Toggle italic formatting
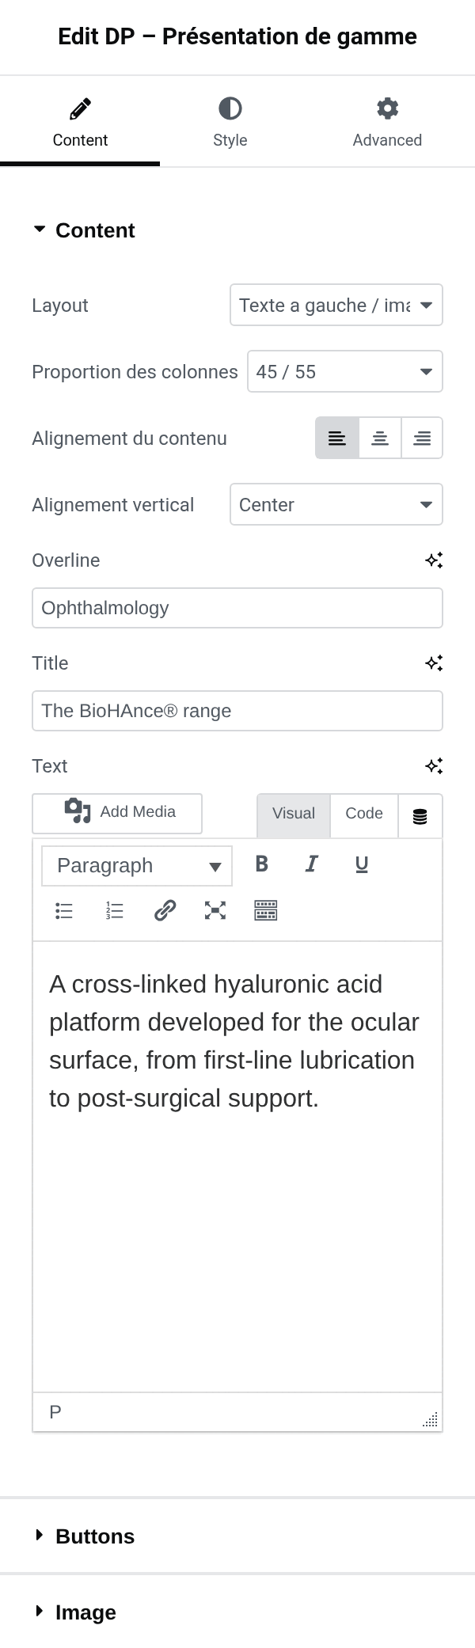The height and width of the screenshot is (1648, 475). 312,864
